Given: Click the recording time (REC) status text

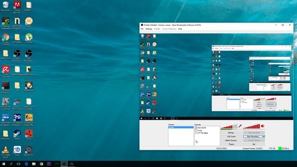Looking at the screenshot, I should [x=222, y=148].
